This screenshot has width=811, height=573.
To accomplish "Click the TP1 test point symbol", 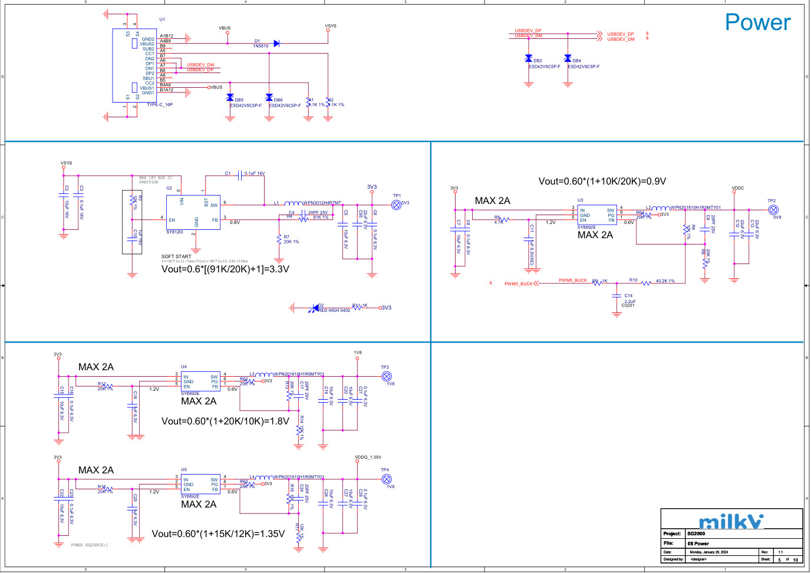I will coord(397,205).
